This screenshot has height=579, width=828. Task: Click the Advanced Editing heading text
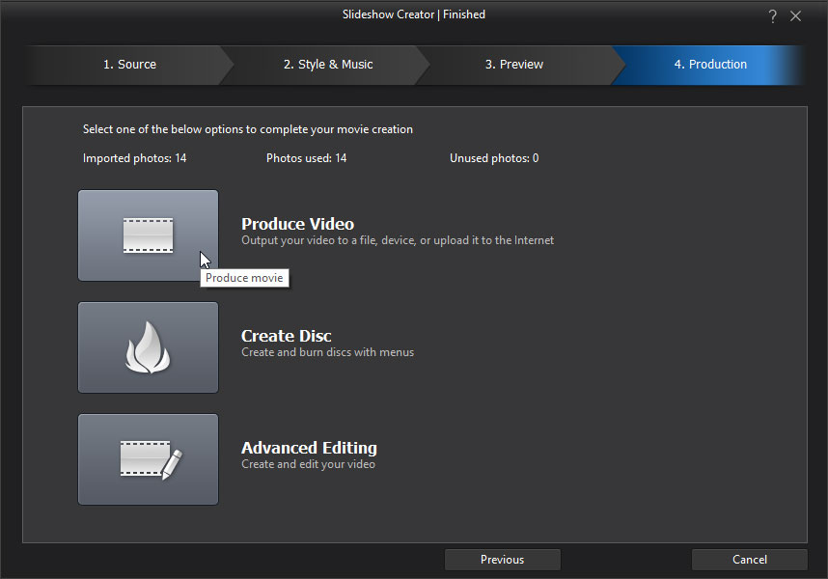tap(309, 448)
